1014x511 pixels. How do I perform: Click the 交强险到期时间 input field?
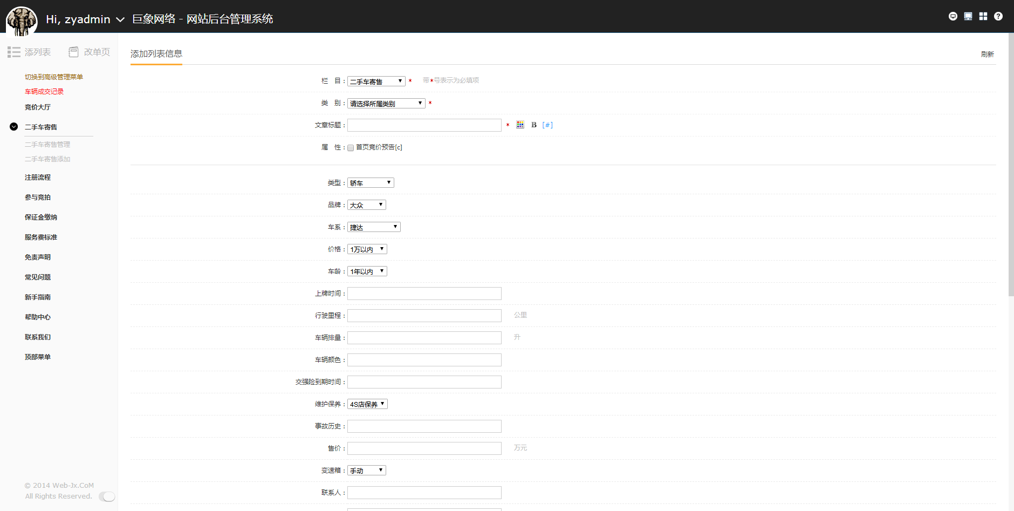(x=424, y=382)
